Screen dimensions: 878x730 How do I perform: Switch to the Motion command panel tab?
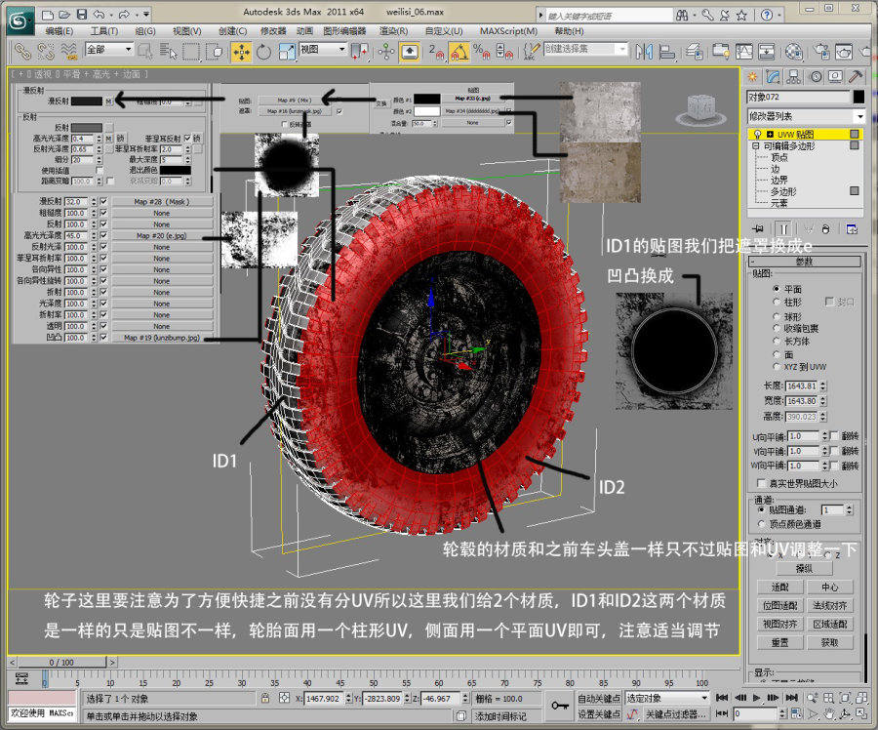pyautogui.click(x=816, y=77)
